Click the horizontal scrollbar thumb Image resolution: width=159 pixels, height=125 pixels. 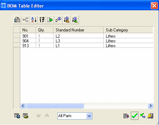[x=55, y=106]
